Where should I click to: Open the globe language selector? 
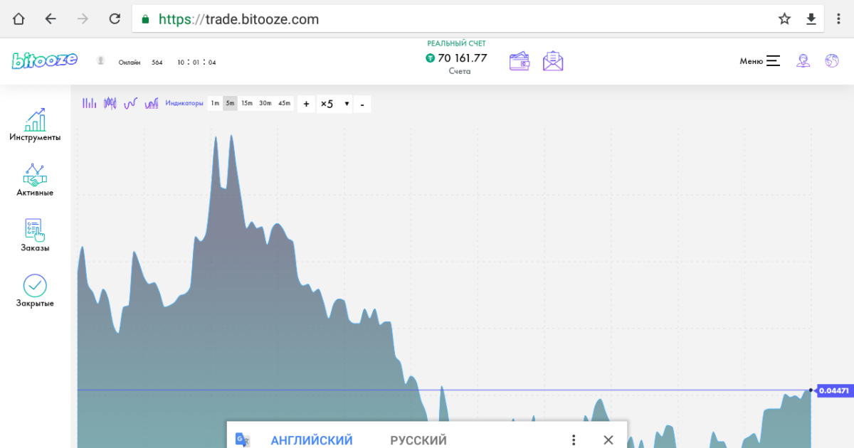pos(832,61)
